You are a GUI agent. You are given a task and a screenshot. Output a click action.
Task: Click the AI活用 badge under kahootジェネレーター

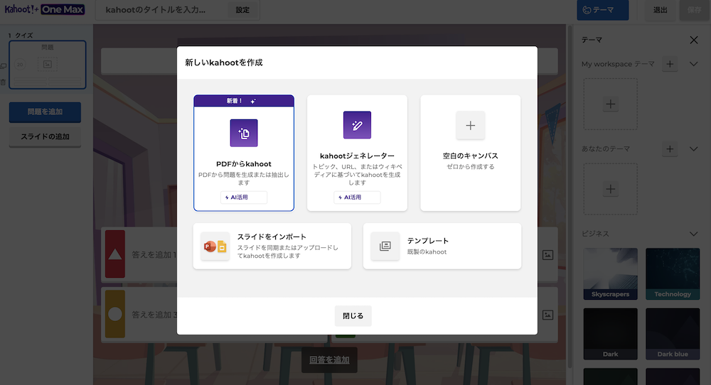coord(358,197)
